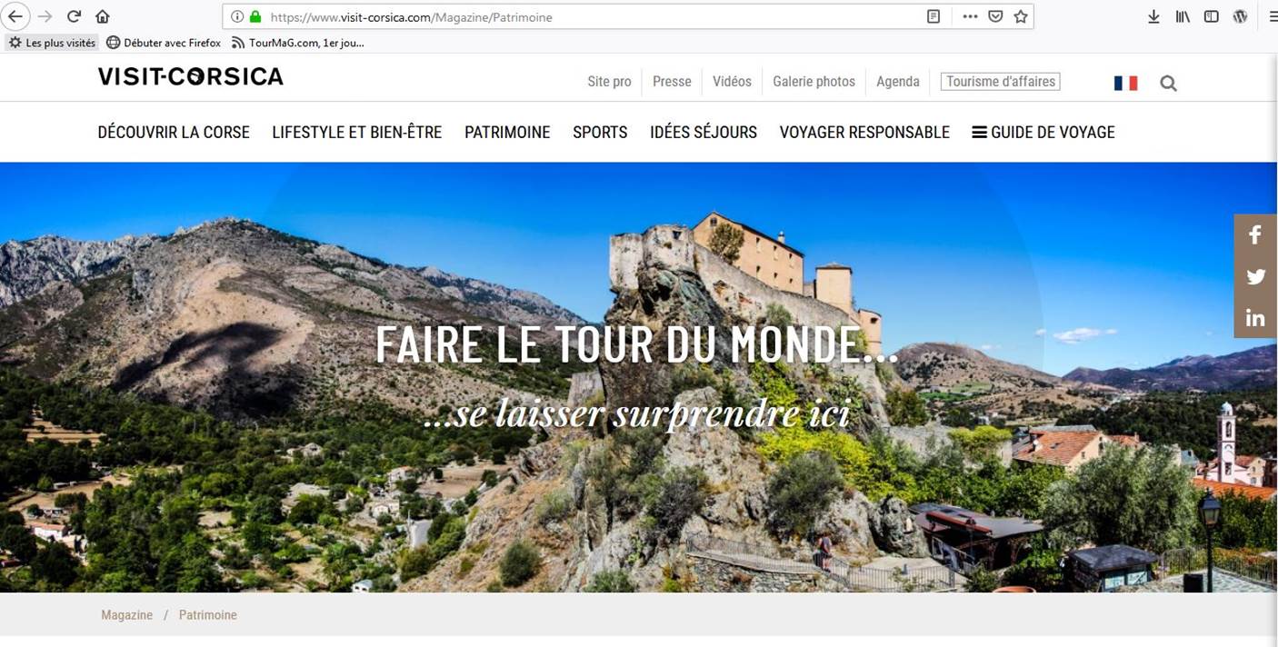Expand the Guide de Voyage hamburger menu

(1043, 132)
